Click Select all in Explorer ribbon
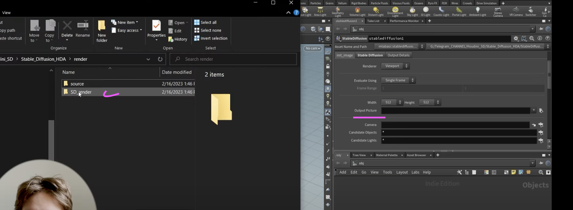Image resolution: width=573 pixels, height=210 pixels. pyautogui.click(x=205, y=22)
